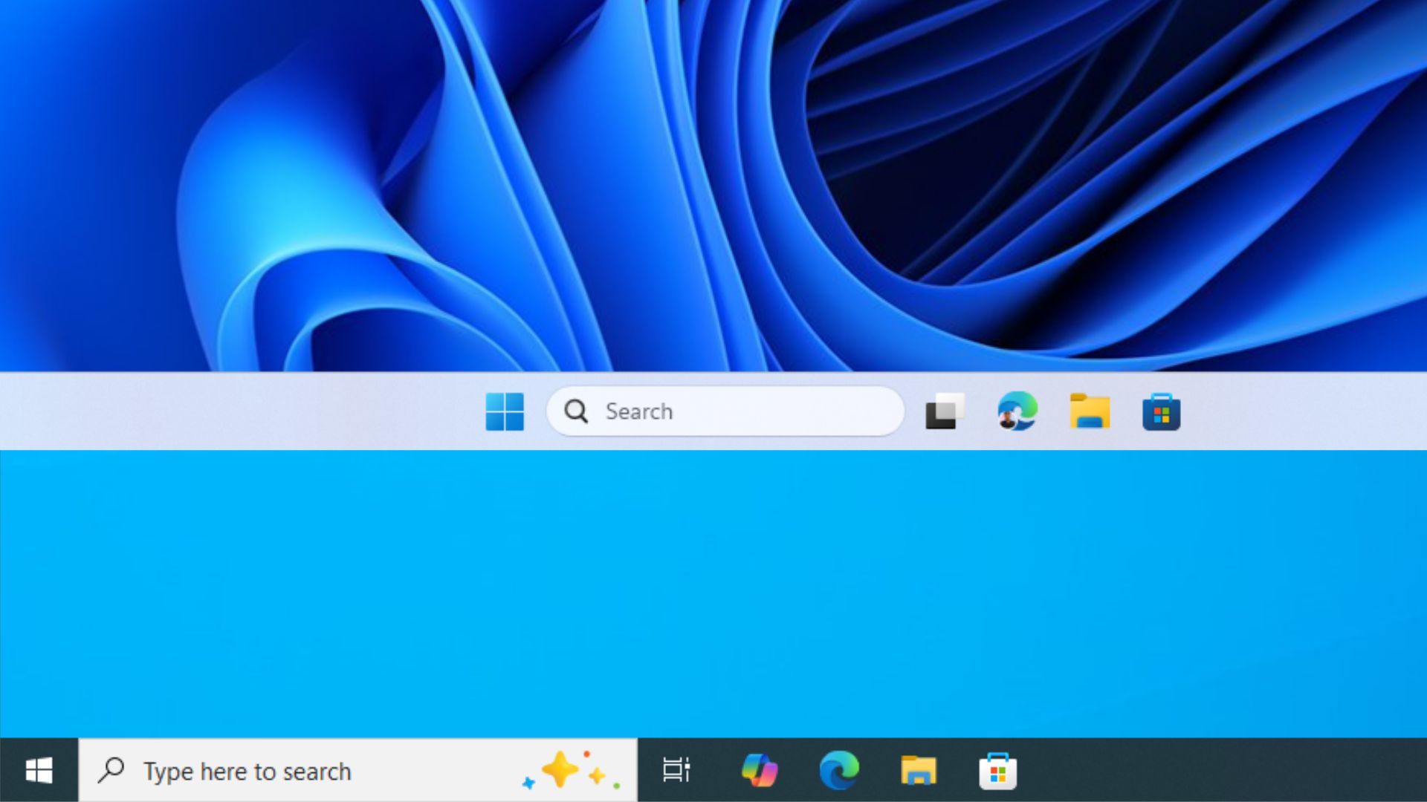Screen dimensions: 1427x802
Task: Click the Windows 11 Search box
Action: tap(725, 411)
